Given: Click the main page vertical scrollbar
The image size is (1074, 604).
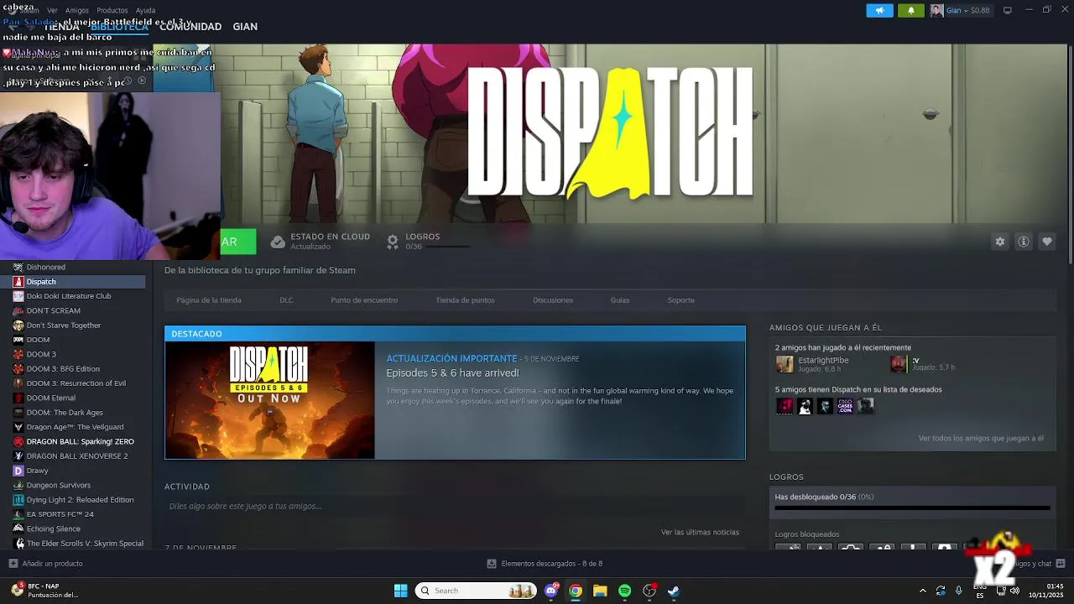Looking at the screenshot, I should click(1070, 154).
